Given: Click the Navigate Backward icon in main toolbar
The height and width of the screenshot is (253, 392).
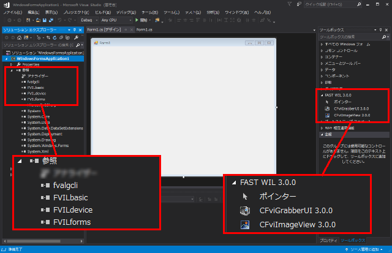Looking at the screenshot, I should 10,20.
